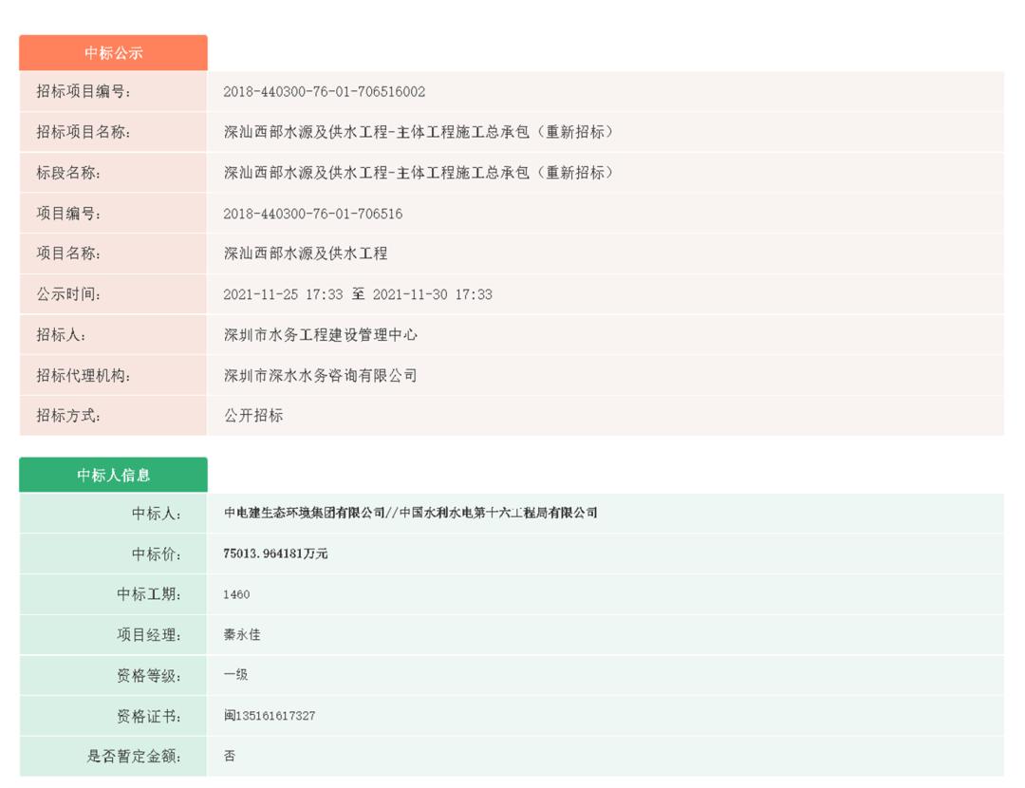Click the winning price 75013.964181万元
The image size is (1025, 788).
coord(275,553)
